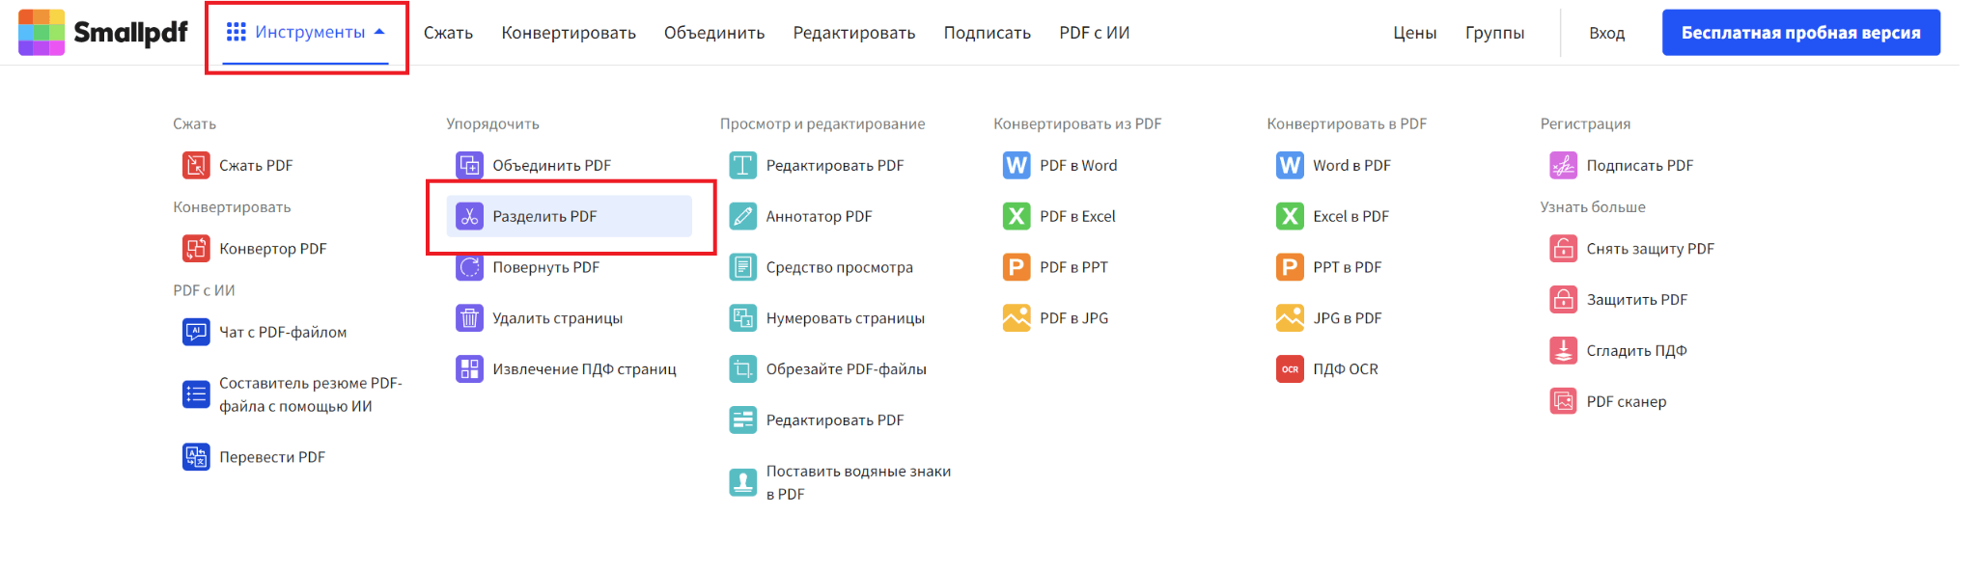Collapse the Инструменты dropdown menu
Screen dimensions: 1977x569
pyautogui.click(x=307, y=31)
